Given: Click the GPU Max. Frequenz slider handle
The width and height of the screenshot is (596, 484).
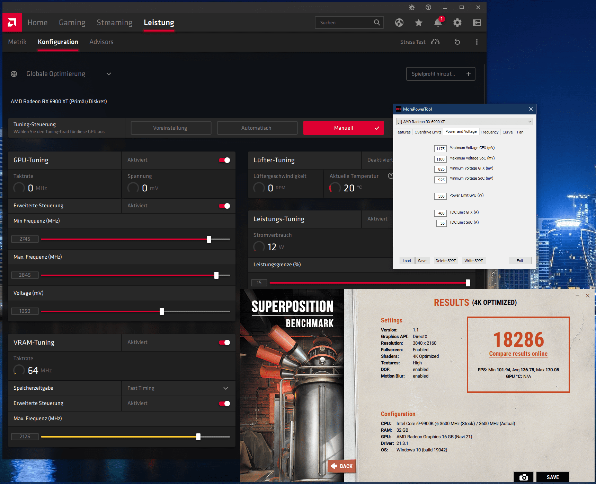Looking at the screenshot, I should point(216,275).
